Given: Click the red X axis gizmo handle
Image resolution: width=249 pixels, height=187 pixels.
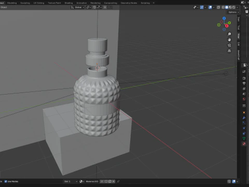Looking at the screenshot, I should click(x=227, y=26).
